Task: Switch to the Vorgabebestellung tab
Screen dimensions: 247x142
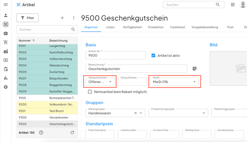Action: coord(205,27)
